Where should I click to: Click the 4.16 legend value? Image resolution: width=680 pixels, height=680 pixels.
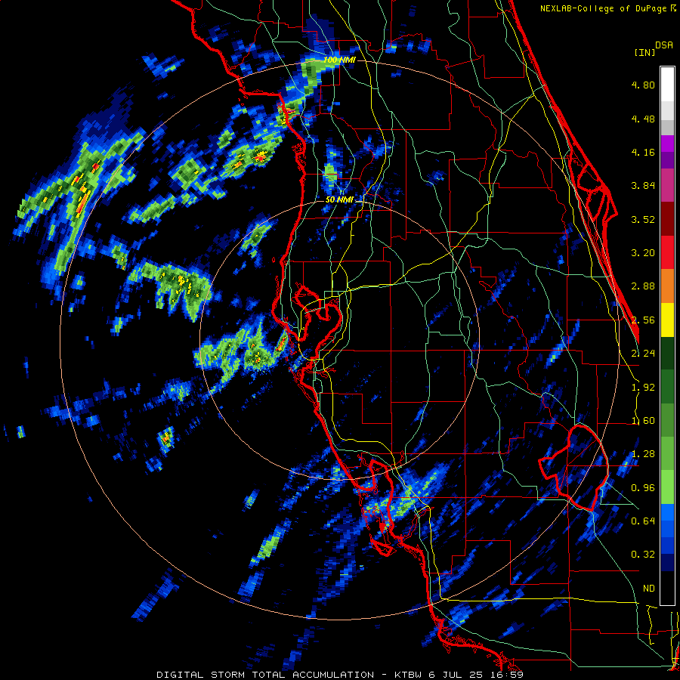pos(643,152)
